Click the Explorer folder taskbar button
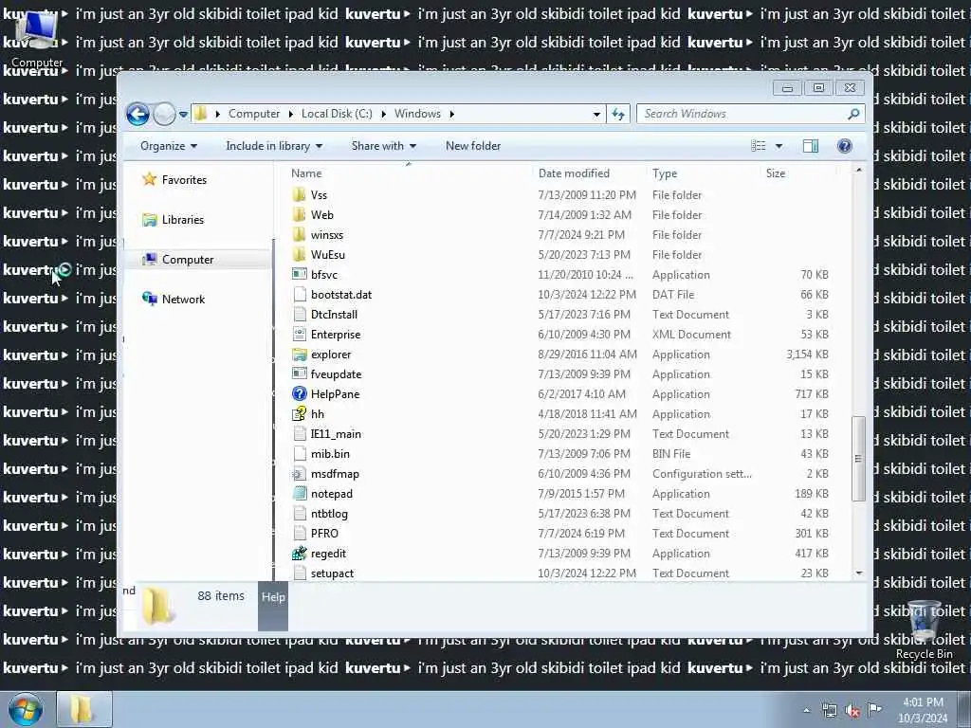The width and height of the screenshot is (971, 728). (x=84, y=709)
